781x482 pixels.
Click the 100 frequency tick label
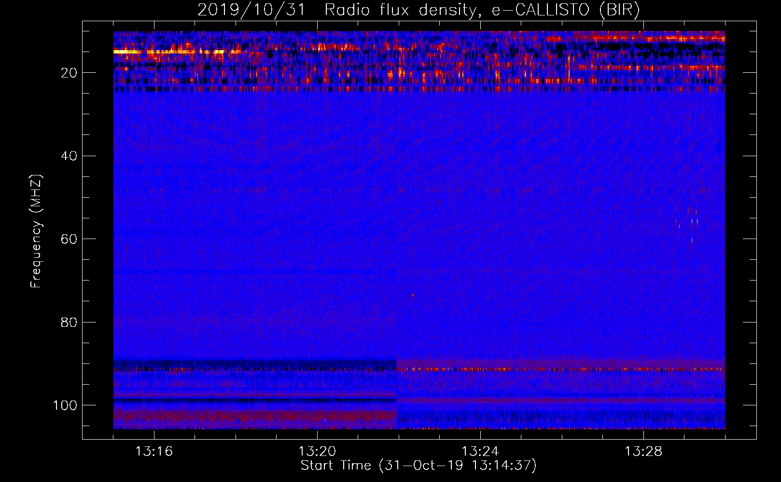click(x=66, y=405)
